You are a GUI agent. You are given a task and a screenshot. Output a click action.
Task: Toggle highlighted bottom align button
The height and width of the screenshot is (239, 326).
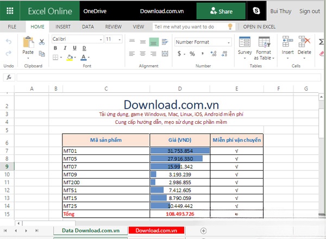click(154, 42)
